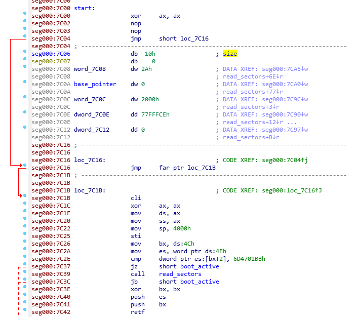Click the highlighted 'size' comment
This screenshot has width=359, height=317.
[230, 54]
